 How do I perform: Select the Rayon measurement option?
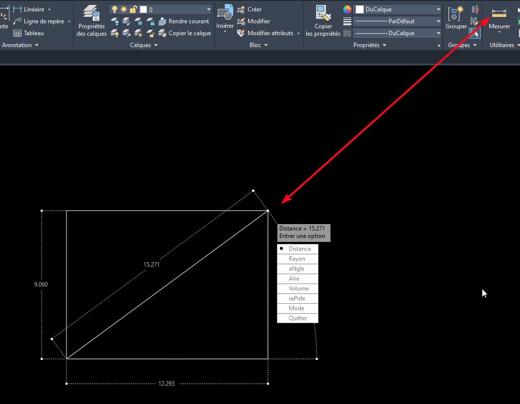(297, 258)
